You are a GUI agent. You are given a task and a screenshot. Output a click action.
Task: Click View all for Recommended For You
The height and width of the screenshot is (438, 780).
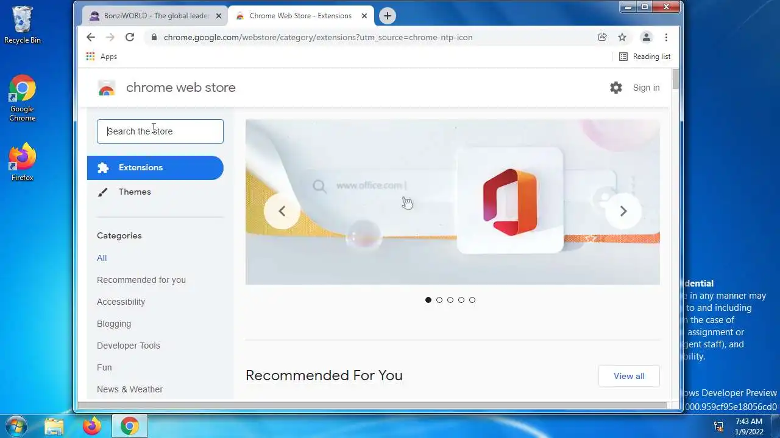pos(629,376)
